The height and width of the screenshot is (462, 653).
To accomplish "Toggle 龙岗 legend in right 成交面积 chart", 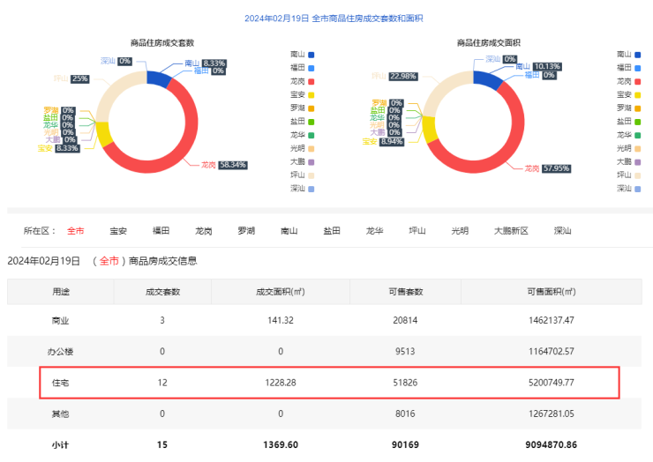I will [629, 81].
